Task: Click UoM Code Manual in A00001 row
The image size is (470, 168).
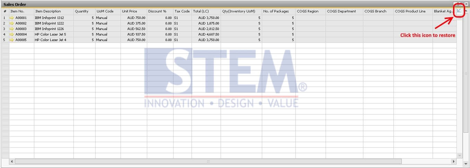Action: (x=108, y=18)
